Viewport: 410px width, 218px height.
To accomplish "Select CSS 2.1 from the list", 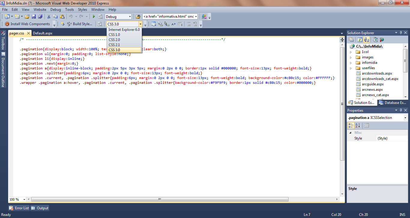I will [124, 45].
